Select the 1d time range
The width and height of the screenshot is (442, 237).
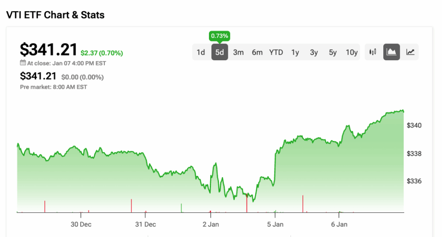coord(201,52)
